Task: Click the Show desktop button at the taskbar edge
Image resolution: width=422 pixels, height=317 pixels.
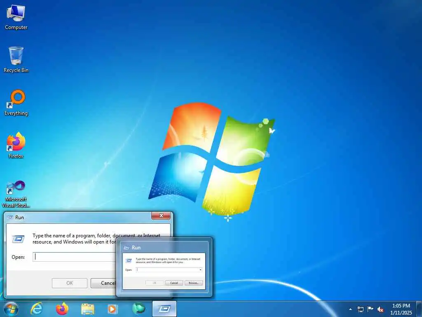Action: point(419,309)
